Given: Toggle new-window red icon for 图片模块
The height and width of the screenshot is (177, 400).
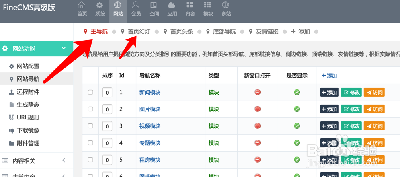Looking at the screenshot, I should (257, 109).
